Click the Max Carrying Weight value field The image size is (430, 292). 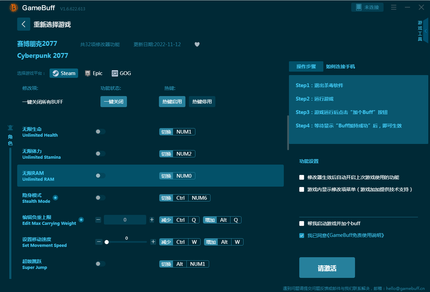click(x=125, y=220)
